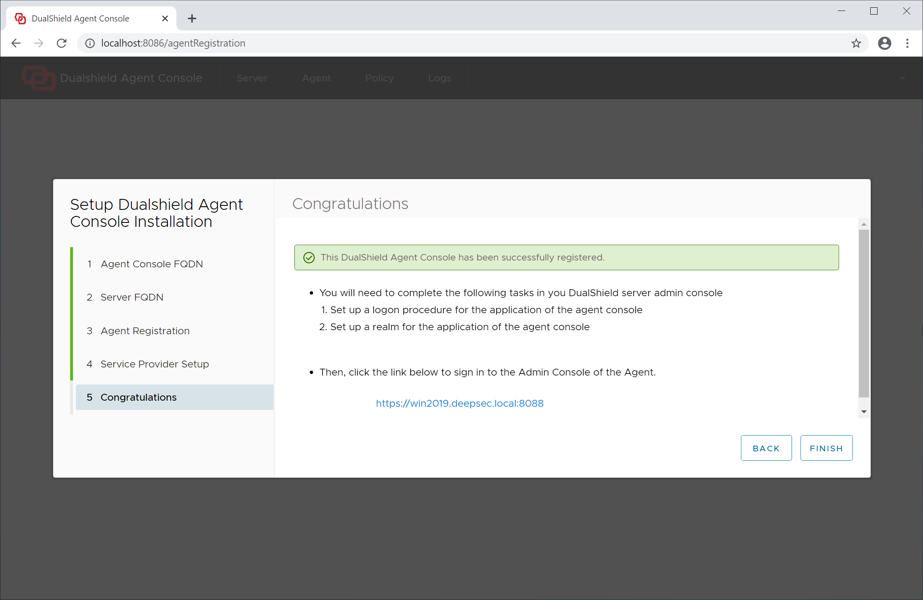Click the reload page icon
The width and height of the screenshot is (923, 600).
pos(62,43)
